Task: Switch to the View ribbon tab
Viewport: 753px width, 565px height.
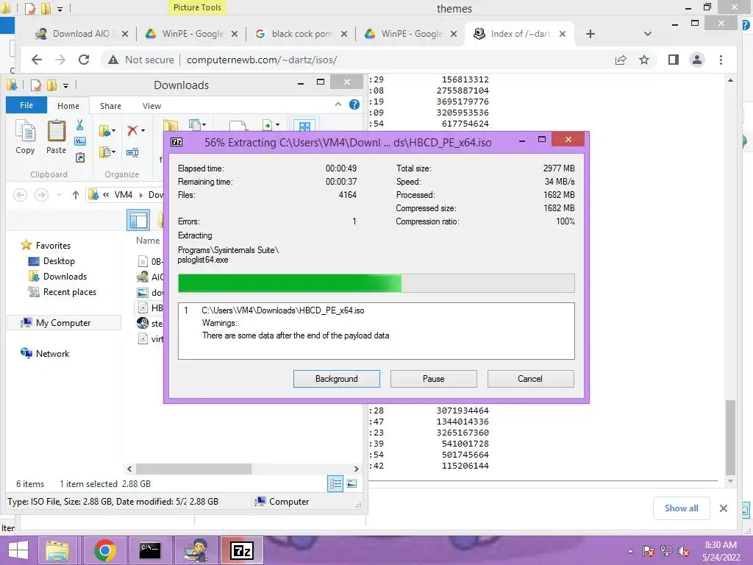Action: (x=151, y=106)
